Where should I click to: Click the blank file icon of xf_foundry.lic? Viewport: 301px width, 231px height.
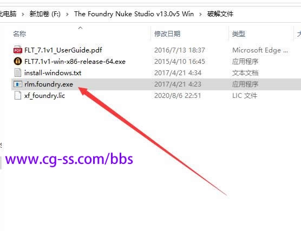(x=18, y=95)
